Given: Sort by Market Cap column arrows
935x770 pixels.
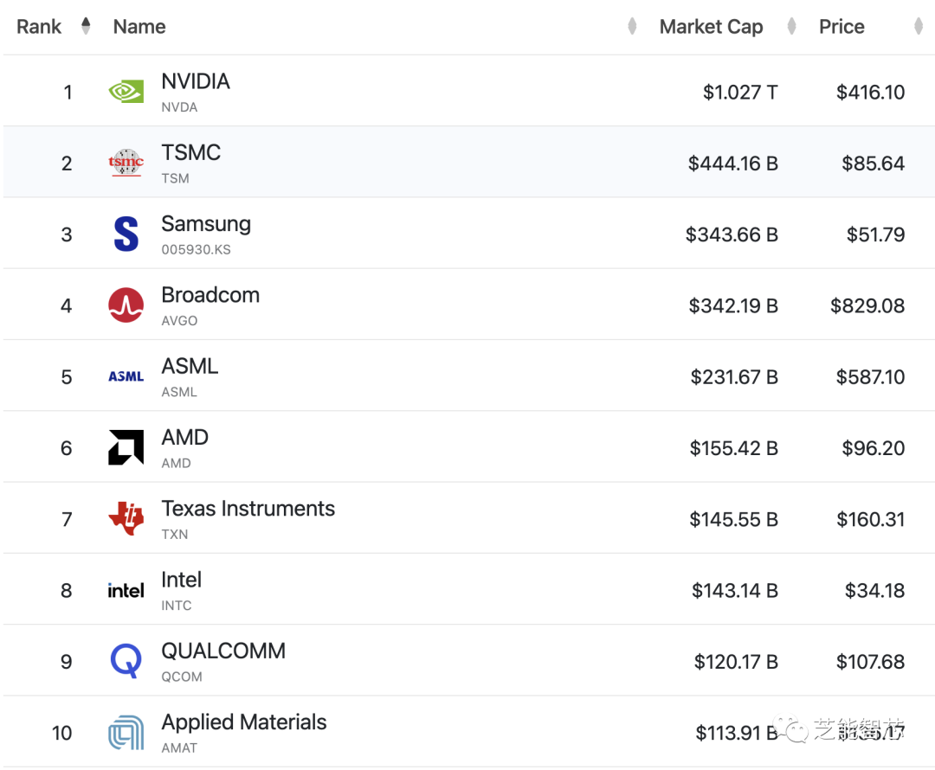Looking at the screenshot, I should click(791, 27).
